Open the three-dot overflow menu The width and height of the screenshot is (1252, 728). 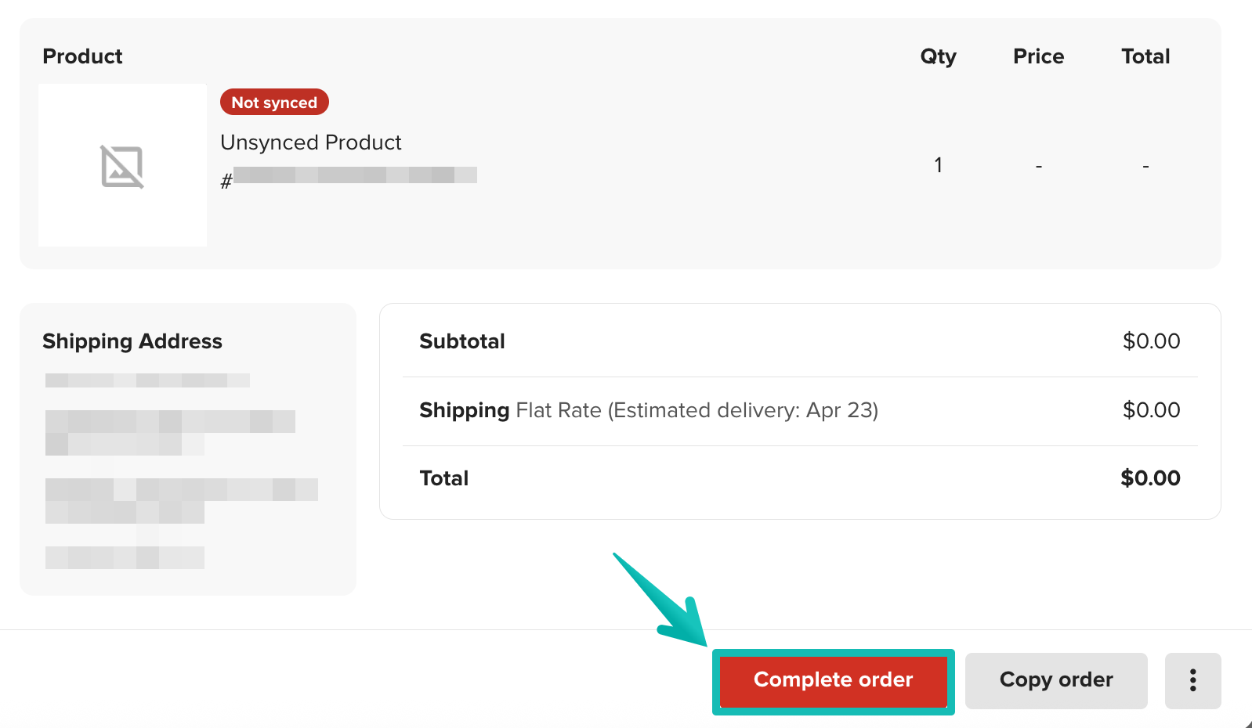pos(1192,680)
